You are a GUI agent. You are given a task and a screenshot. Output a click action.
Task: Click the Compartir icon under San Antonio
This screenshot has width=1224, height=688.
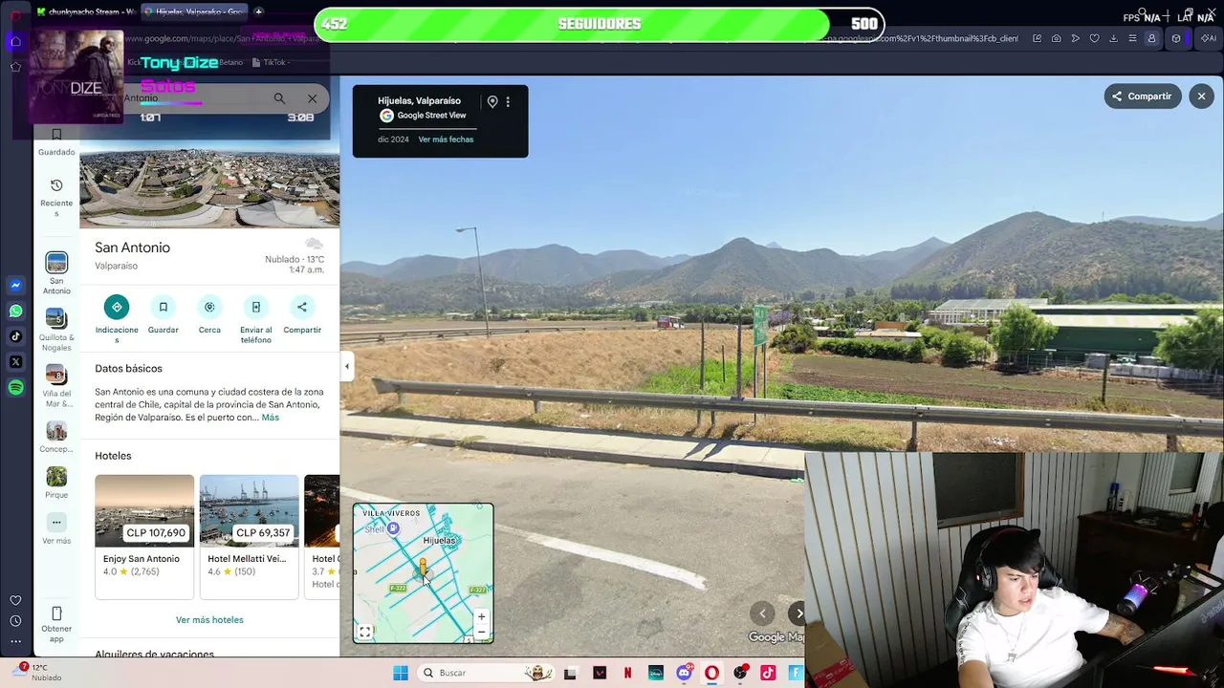[x=302, y=307]
